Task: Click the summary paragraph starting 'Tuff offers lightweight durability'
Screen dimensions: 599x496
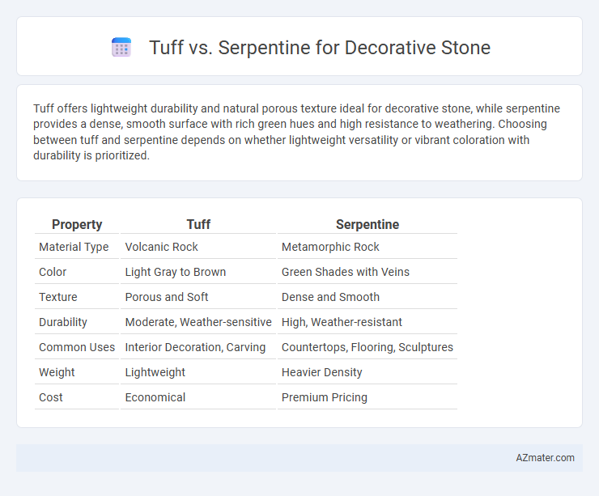Action: pyautogui.click(x=296, y=132)
